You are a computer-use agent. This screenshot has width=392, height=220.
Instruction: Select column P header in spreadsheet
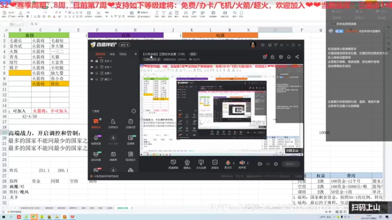(x=301, y=30)
